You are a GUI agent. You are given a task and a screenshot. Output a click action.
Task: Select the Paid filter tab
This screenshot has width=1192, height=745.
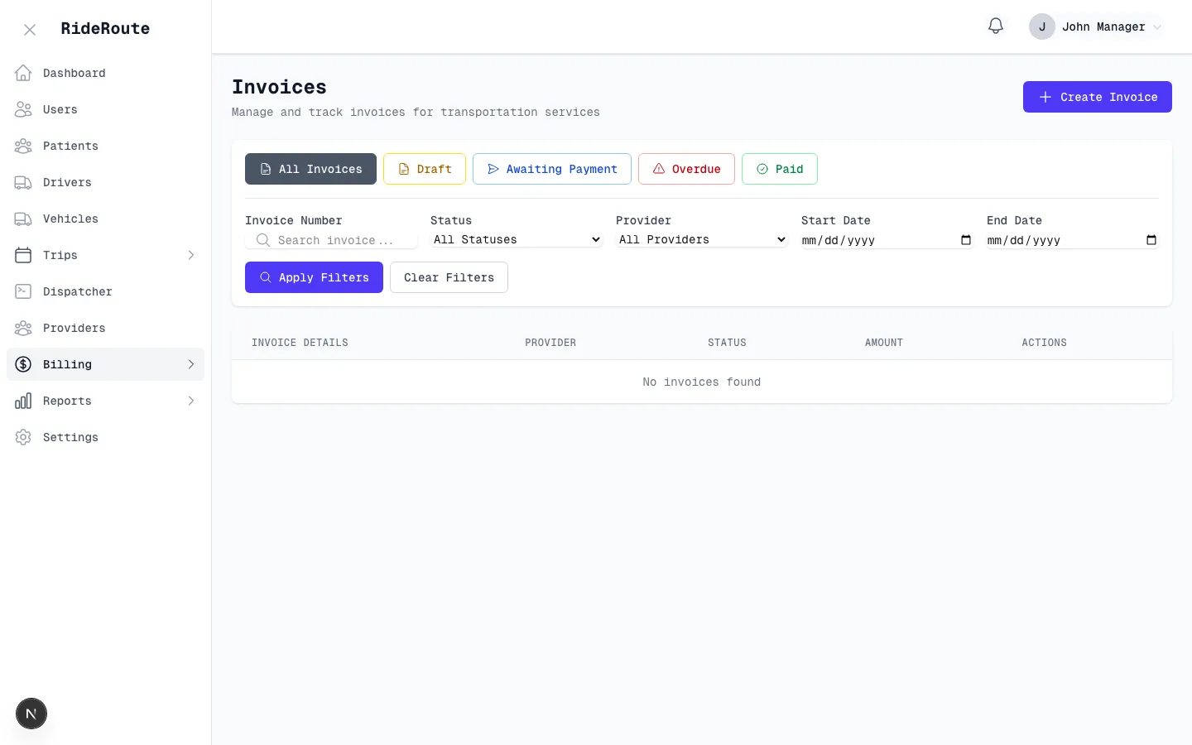780,169
